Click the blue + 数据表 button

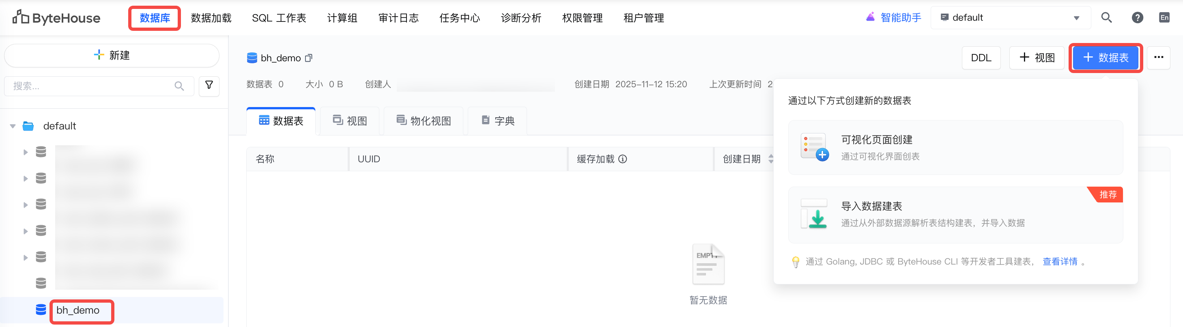click(x=1106, y=58)
